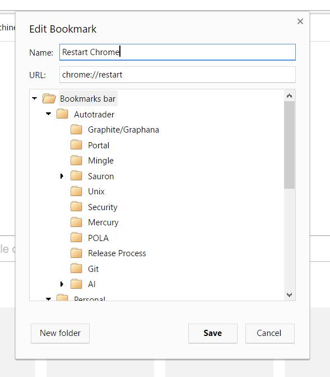Select the Git folder label

pos(94,269)
